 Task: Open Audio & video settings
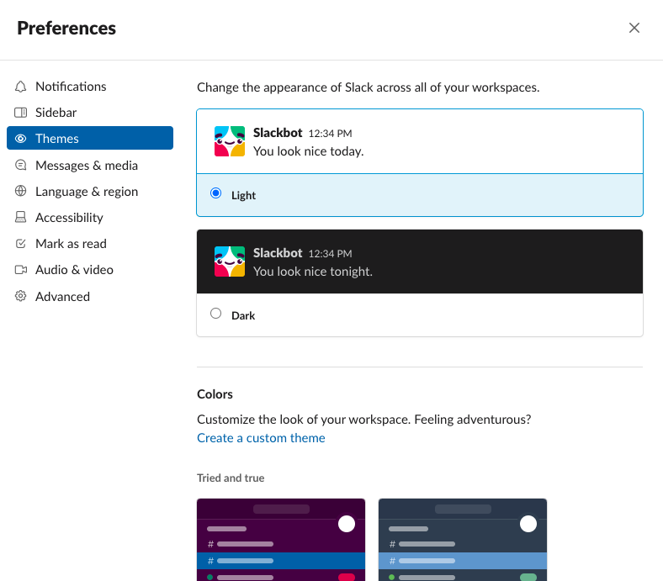pos(90,270)
